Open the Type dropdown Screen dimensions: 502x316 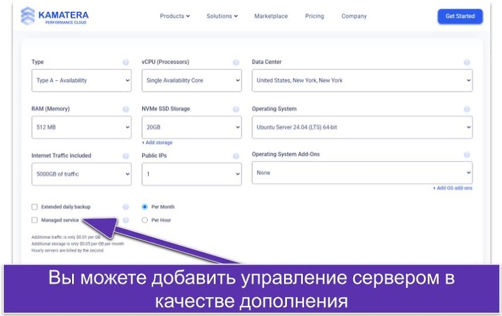click(x=82, y=81)
